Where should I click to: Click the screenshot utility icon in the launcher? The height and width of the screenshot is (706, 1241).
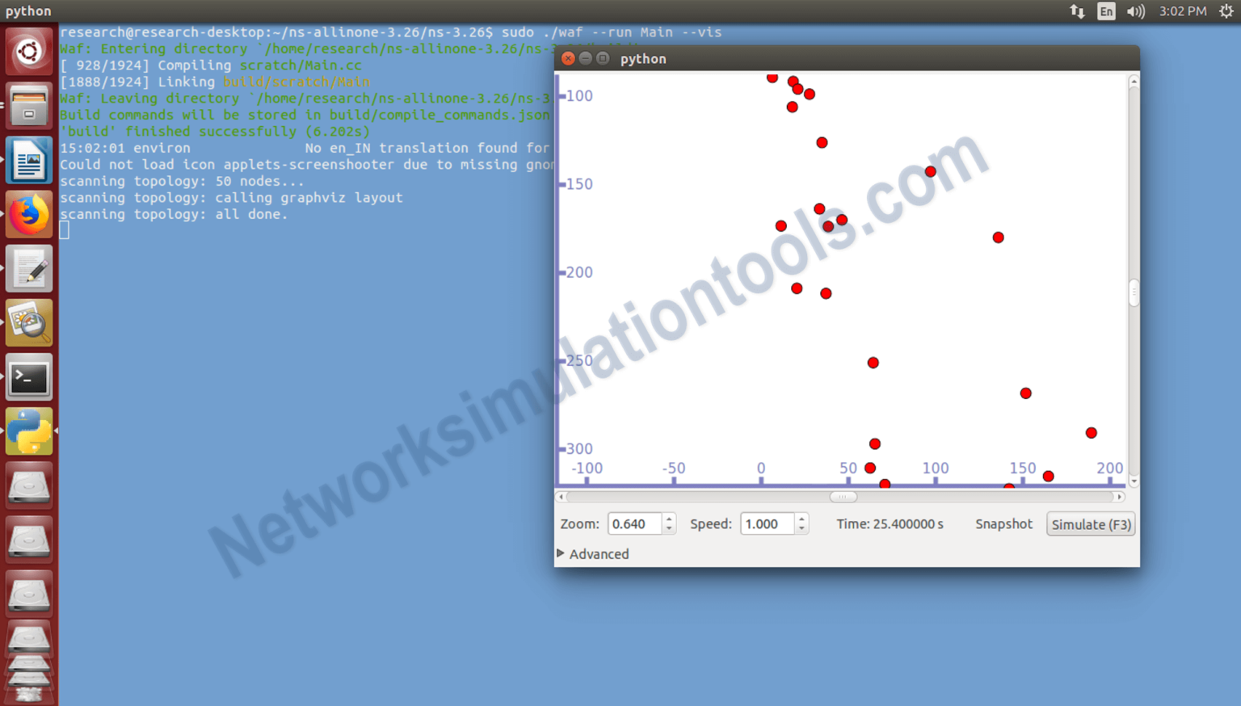point(28,321)
